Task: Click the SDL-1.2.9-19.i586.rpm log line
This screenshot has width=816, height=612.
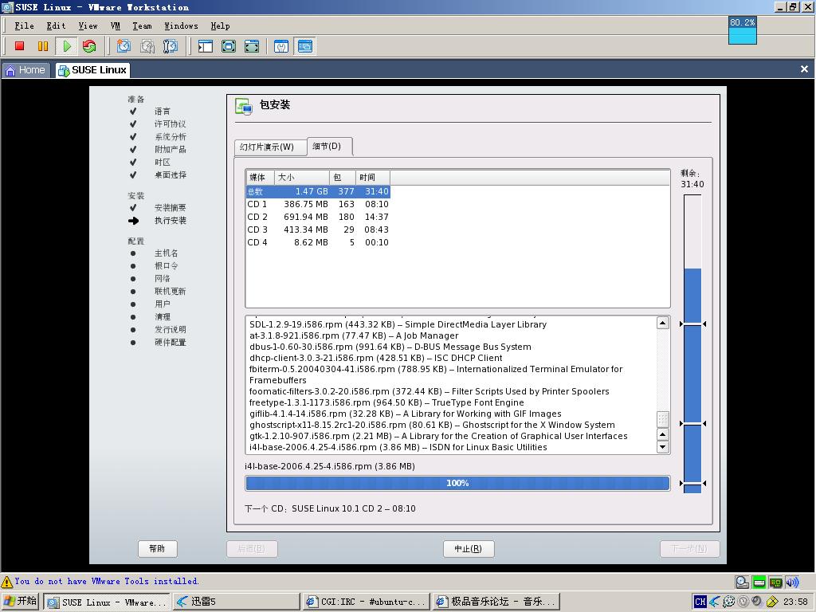Action: (398, 325)
